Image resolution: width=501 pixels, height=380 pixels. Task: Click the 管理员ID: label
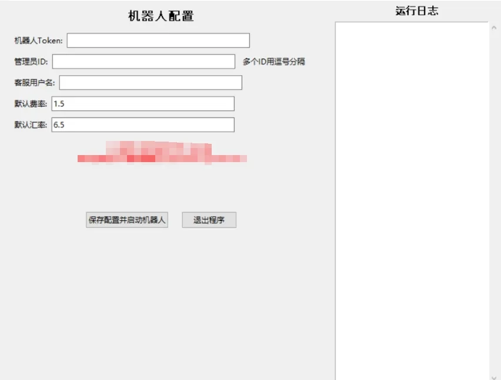point(31,62)
